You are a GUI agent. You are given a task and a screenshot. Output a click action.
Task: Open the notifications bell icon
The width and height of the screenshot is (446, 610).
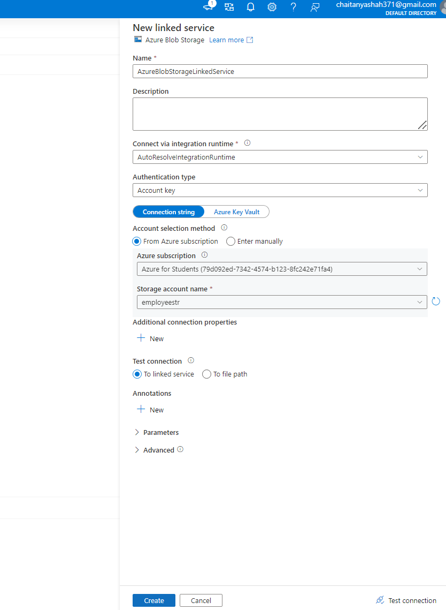pos(250,7)
